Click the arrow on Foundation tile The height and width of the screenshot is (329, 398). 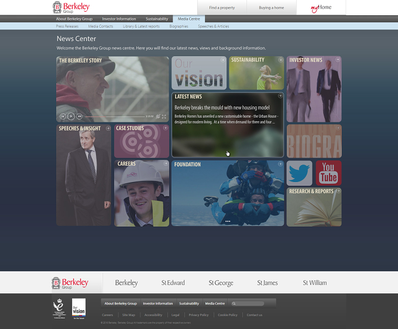pos(280,164)
